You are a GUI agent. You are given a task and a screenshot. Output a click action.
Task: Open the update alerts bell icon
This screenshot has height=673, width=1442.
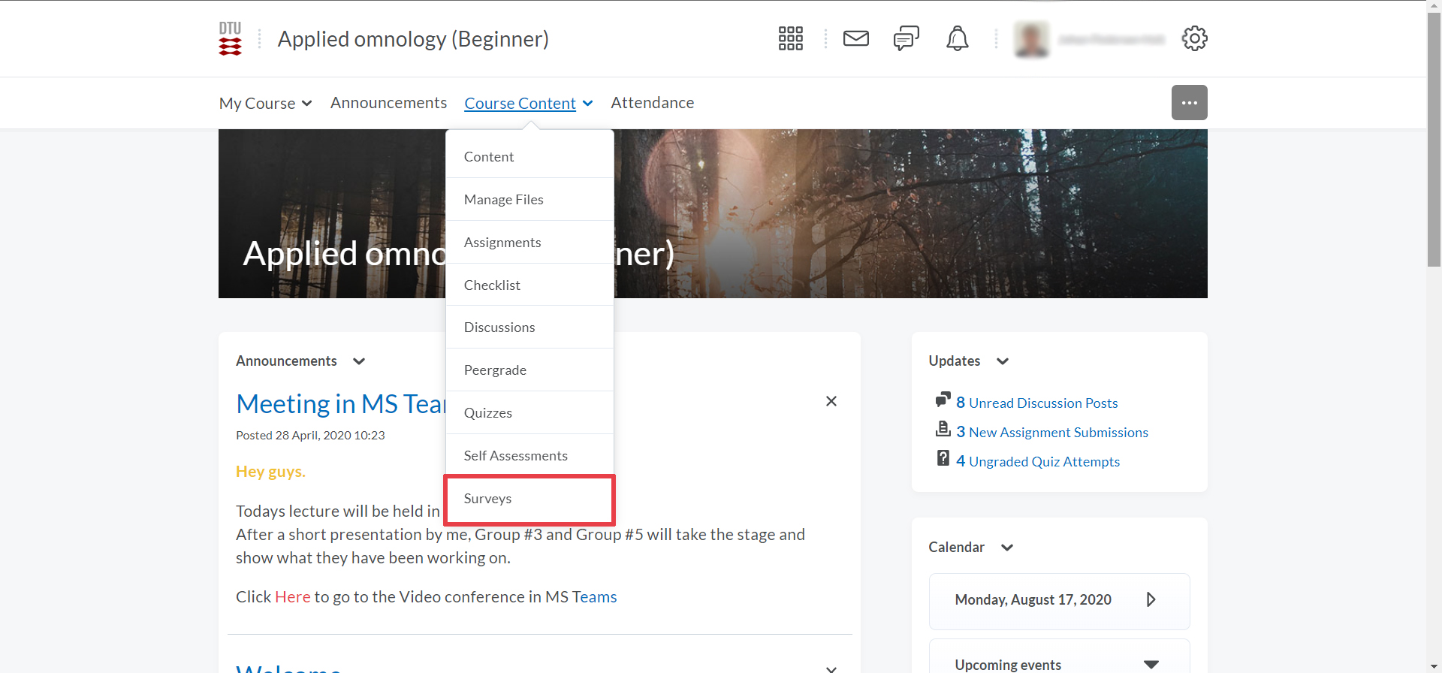click(x=957, y=38)
